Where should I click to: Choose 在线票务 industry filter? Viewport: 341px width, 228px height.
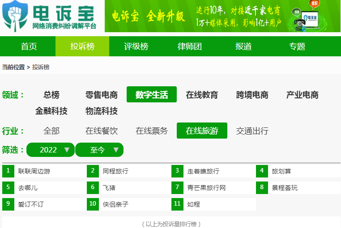coord(152,131)
